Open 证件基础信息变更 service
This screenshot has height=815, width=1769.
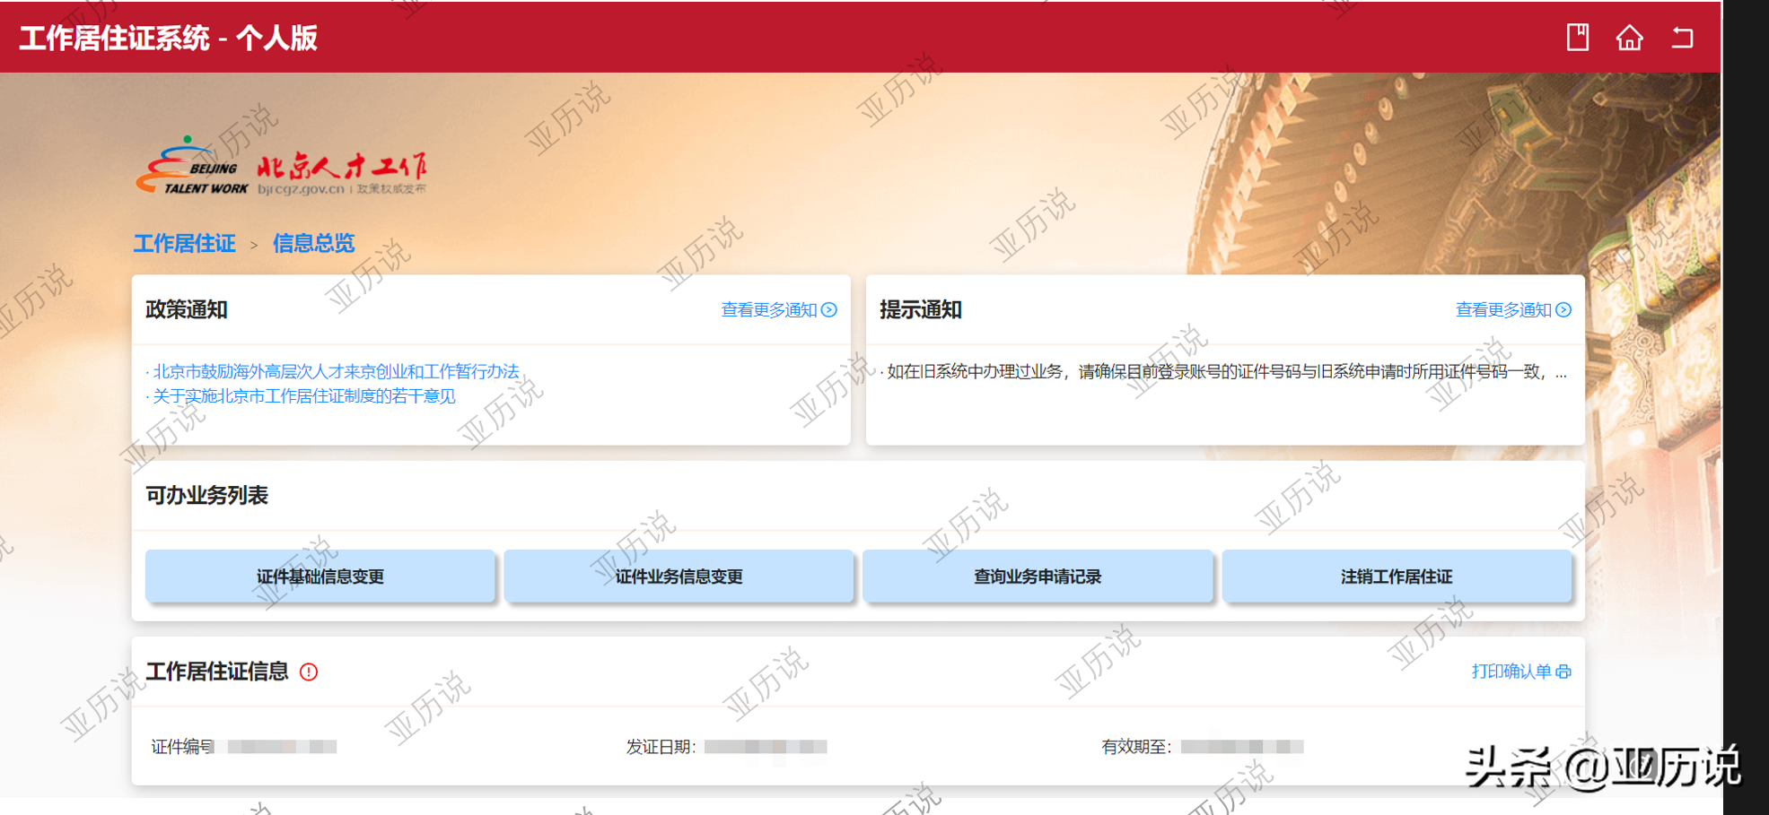(320, 577)
